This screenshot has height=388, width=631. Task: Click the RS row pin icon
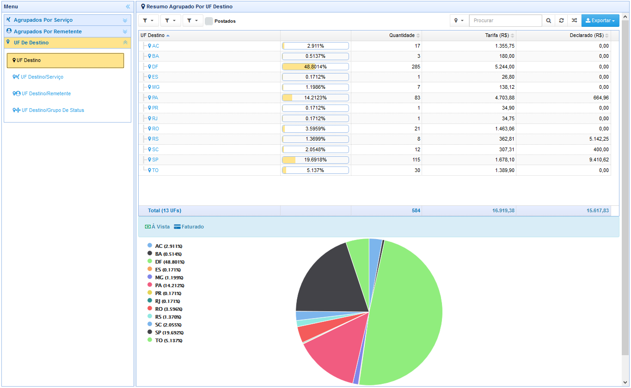pos(150,139)
